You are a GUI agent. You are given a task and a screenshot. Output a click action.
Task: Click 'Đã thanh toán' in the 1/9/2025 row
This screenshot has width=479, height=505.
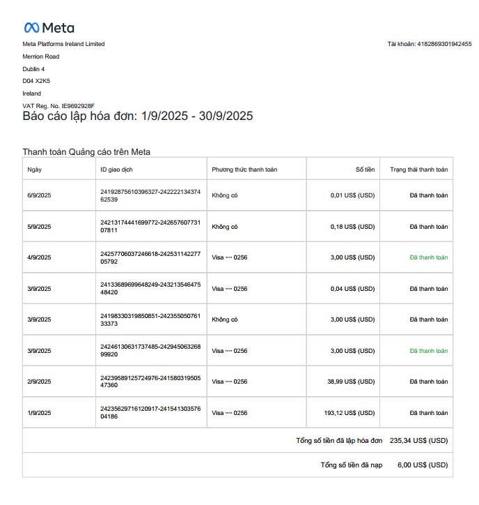[x=429, y=413]
